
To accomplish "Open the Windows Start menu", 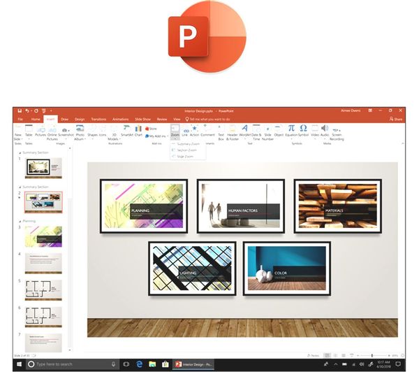I will (20, 364).
